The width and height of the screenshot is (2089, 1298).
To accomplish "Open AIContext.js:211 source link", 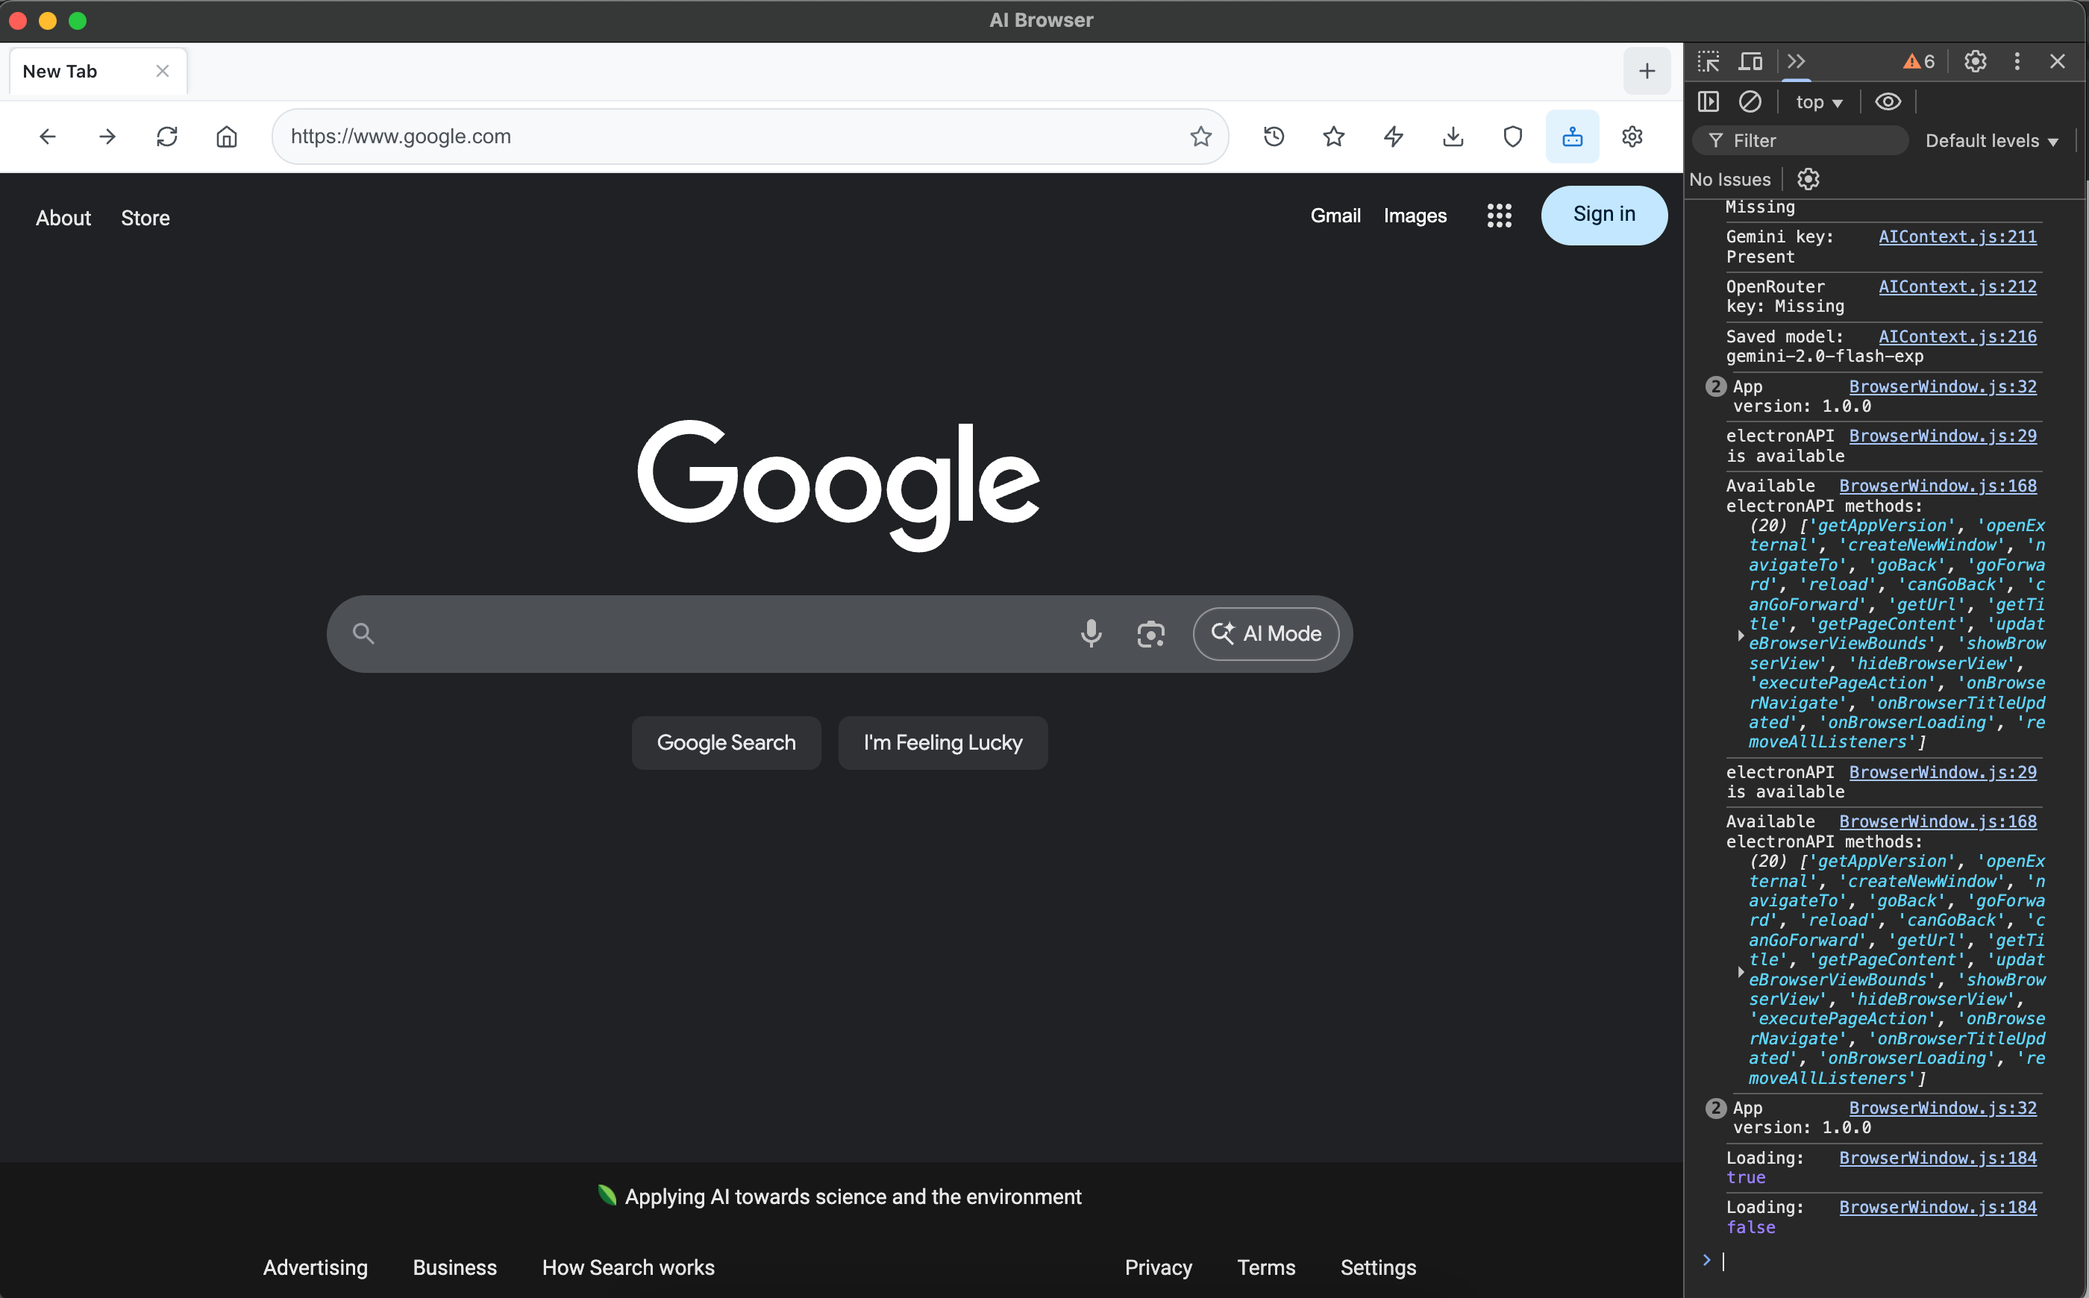I will tap(1957, 237).
